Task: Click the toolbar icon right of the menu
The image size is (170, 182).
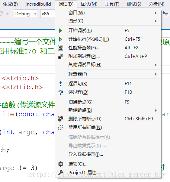Action: click(x=166, y=14)
